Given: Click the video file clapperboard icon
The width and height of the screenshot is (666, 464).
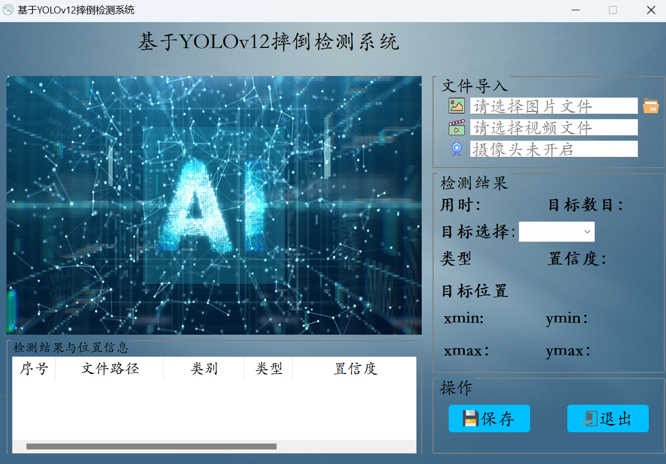Looking at the screenshot, I should 457,128.
